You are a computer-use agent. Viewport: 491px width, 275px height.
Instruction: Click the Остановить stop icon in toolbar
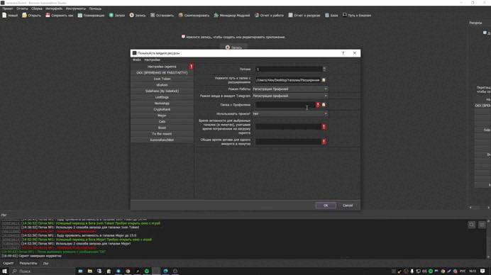(x=153, y=15)
